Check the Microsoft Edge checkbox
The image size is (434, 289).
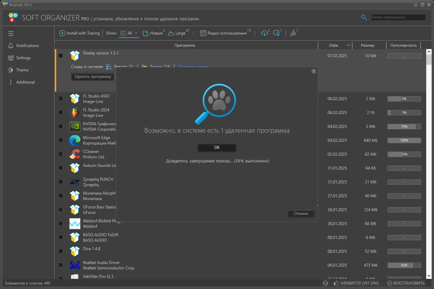pyautogui.click(x=61, y=140)
